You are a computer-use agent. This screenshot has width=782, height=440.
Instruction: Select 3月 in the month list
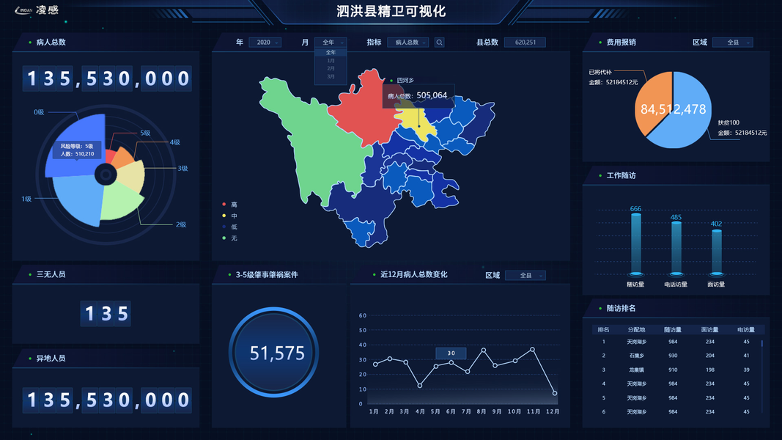click(331, 76)
